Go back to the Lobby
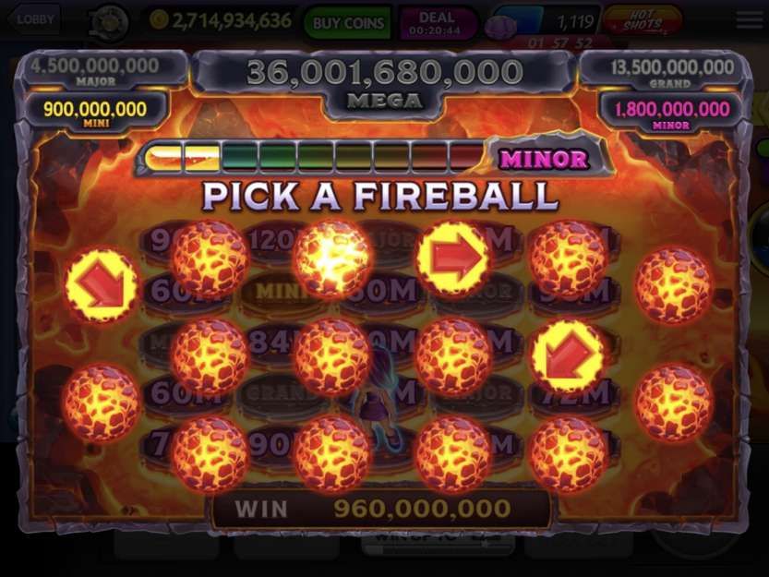The image size is (769, 577). tap(33, 19)
